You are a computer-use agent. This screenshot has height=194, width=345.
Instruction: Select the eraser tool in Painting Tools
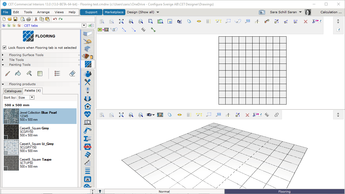(x=72, y=73)
